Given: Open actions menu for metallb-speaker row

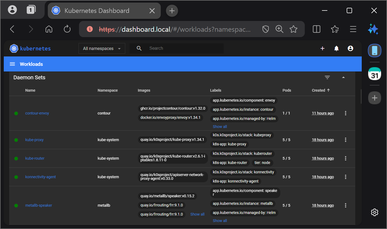Looking at the screenshot, I should pos(345,205).
